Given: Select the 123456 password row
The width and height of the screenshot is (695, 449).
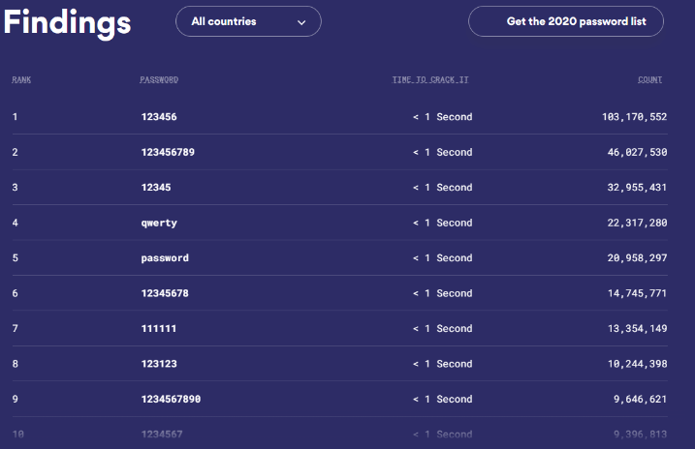Looking at the screenshot, I should click(x=159, y=117).
